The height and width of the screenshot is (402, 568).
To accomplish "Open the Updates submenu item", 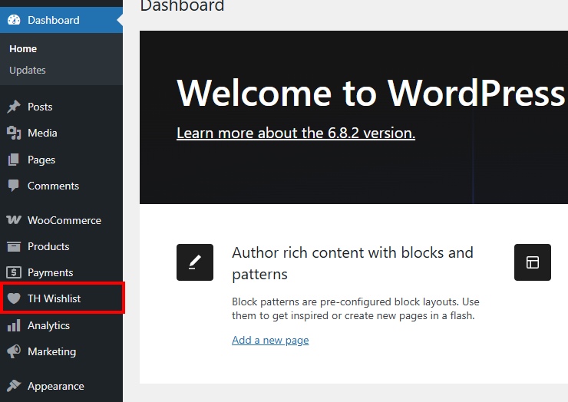I will click(x=28, y=70).
